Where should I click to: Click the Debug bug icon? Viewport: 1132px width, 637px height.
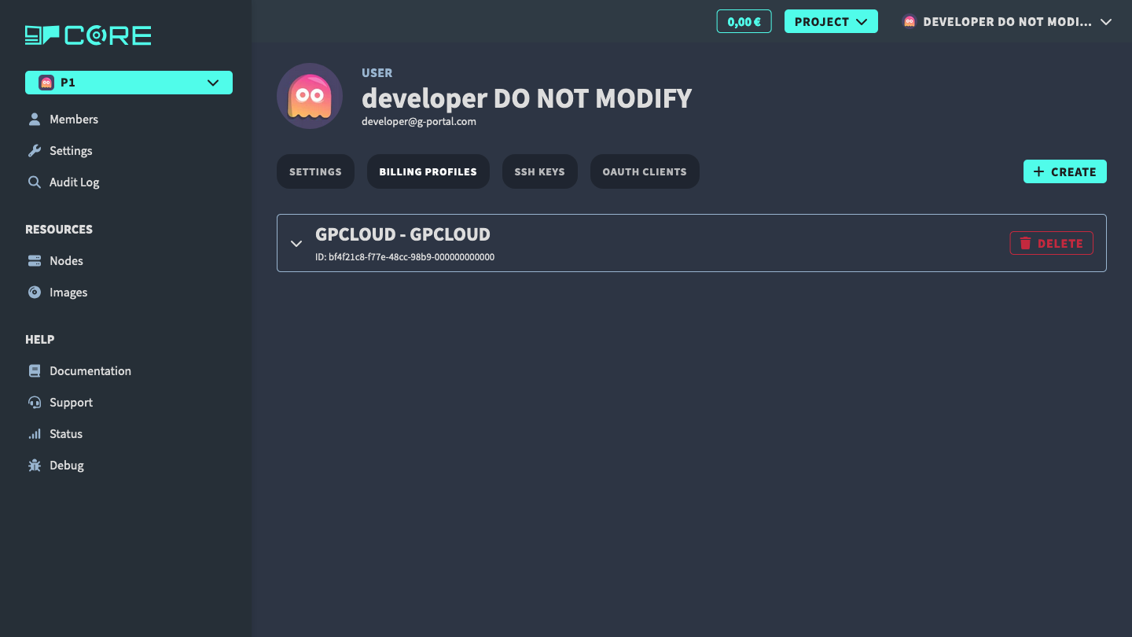(x=35, y=466)
